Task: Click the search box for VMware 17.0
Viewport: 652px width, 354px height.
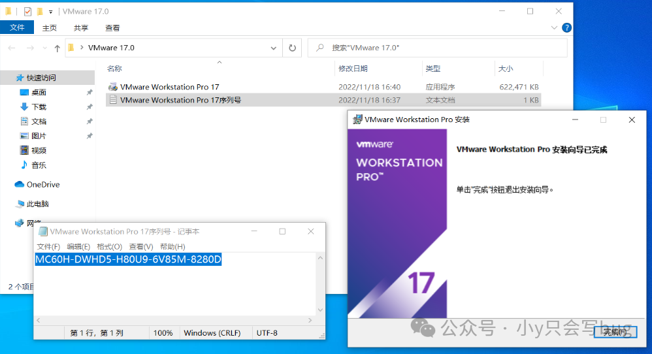Action: click(x=438, y=48)
